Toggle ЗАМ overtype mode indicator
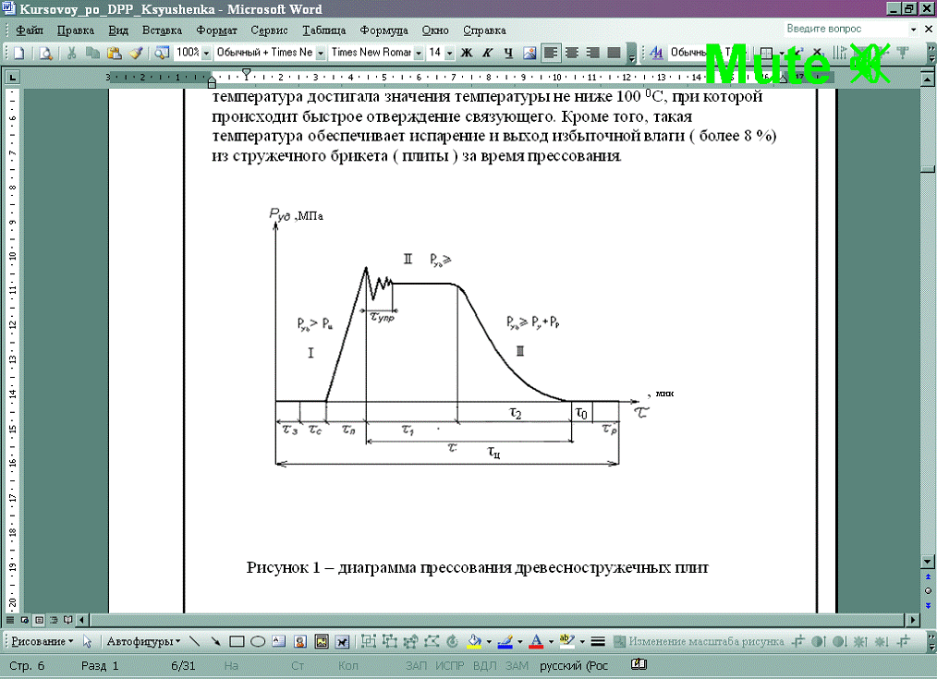The width and height of the screenshot is (937, 679). (x=517, y=665)
